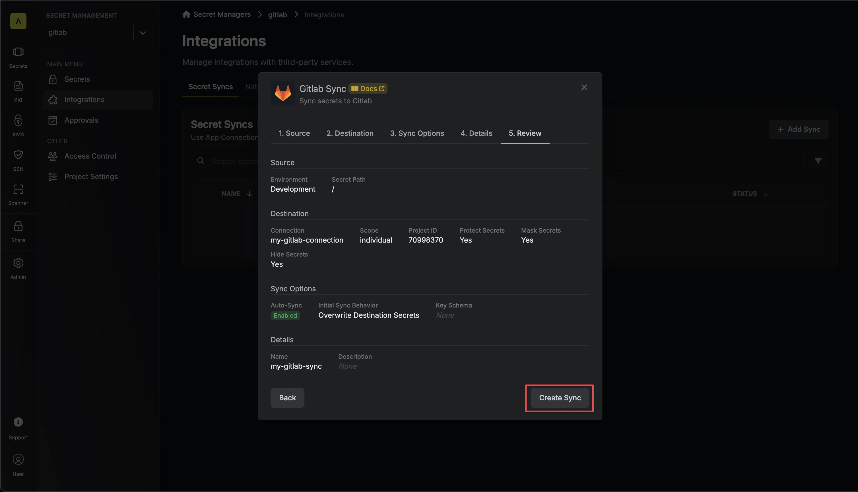Sort by NAME arrow icon
This screenshot has width=858, height=492.
pos(249,194)
